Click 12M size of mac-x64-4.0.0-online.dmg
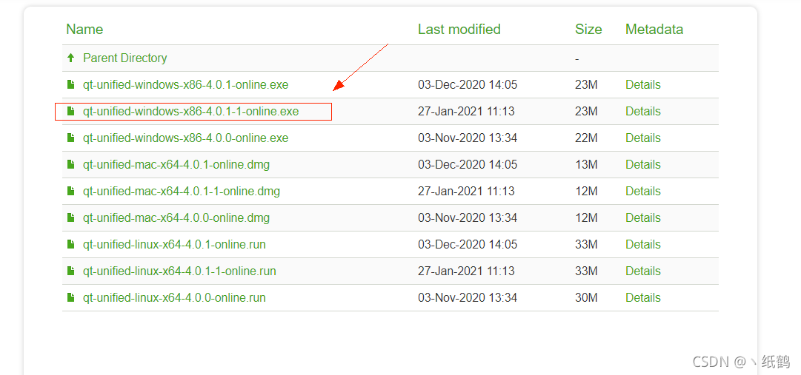This screenshot has width=801, height=375. pos(586,218)
